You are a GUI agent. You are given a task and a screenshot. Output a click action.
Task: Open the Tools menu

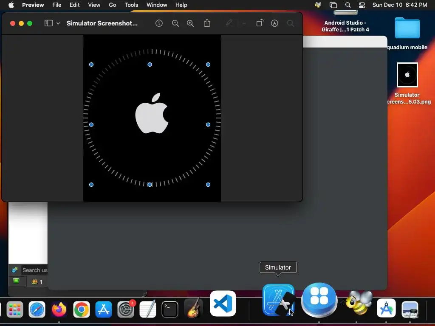131,5
